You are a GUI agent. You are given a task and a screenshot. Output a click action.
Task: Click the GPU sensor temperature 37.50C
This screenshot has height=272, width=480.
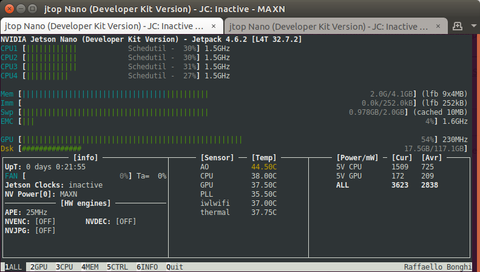click(x=264, y=185)
